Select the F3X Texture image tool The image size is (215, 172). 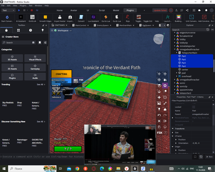click(x=159, y=103)
